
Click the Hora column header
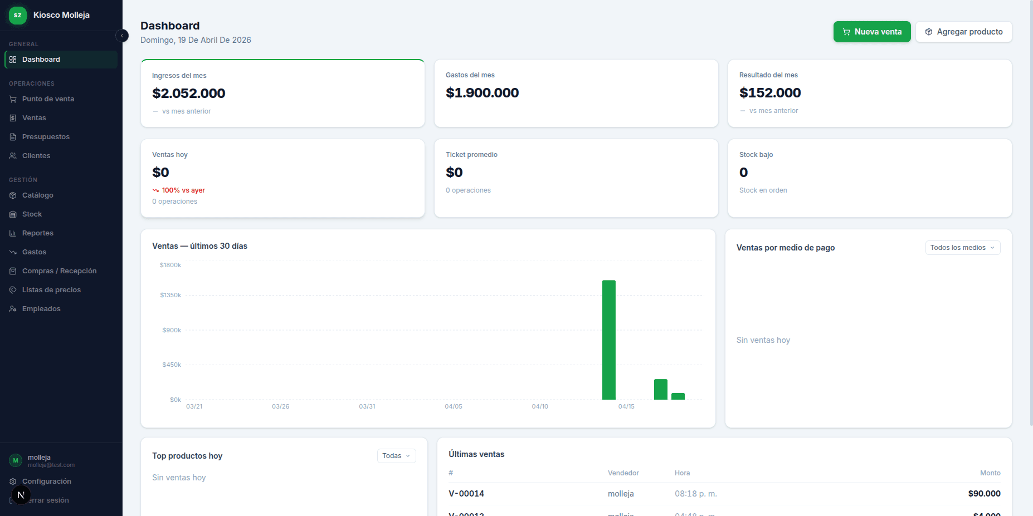pos(682,473)
